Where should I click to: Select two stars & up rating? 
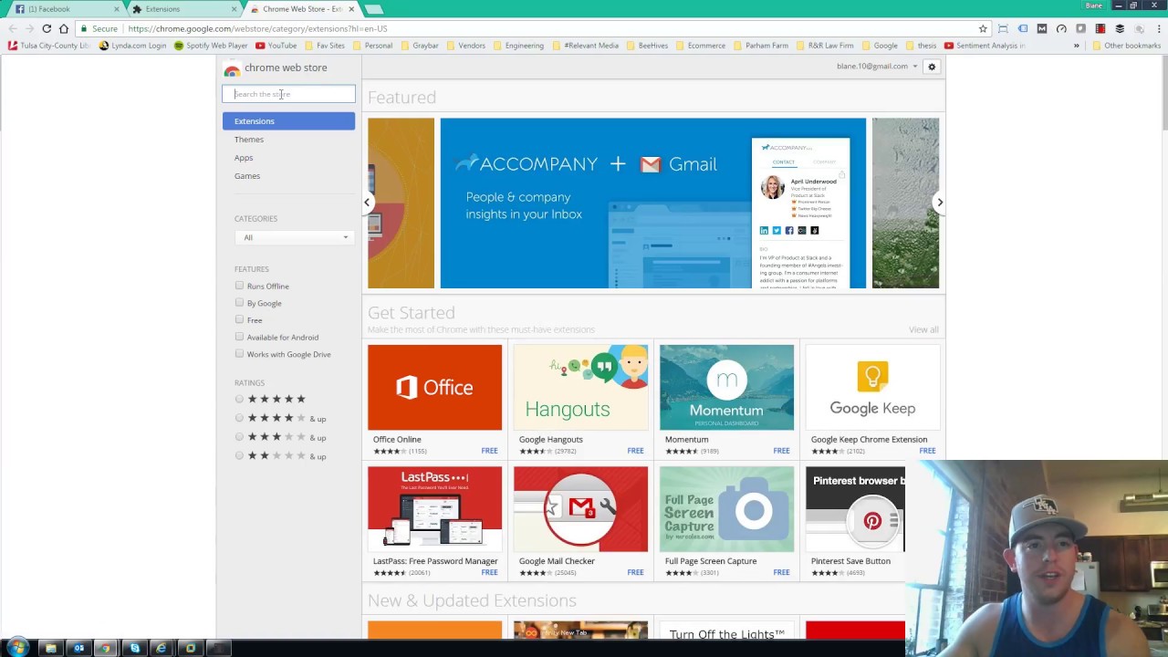point(239,455)
